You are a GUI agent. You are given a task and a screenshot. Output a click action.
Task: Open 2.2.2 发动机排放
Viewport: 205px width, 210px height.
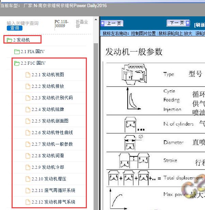tap(48, 86)
